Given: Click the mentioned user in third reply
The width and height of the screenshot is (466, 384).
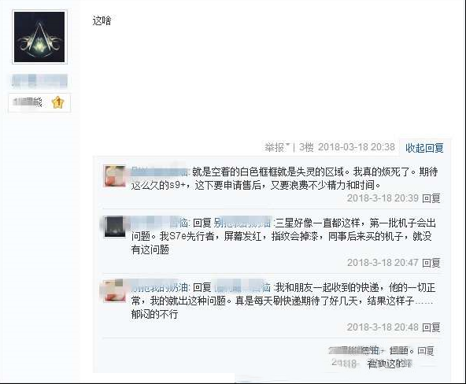Looking at the screenshot, I should click(x=242, y=287).
